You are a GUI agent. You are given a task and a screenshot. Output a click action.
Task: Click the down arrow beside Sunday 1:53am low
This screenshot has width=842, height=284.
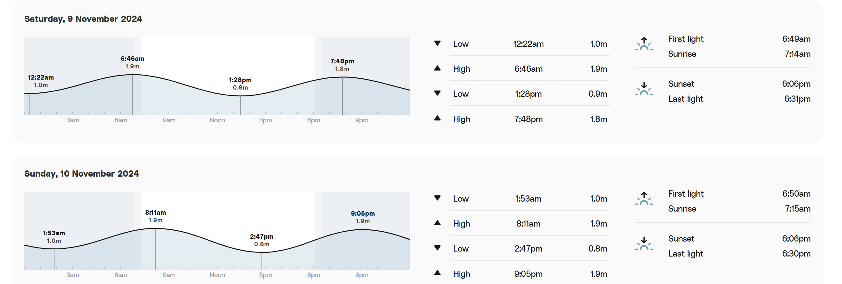[x=437, y=198]
